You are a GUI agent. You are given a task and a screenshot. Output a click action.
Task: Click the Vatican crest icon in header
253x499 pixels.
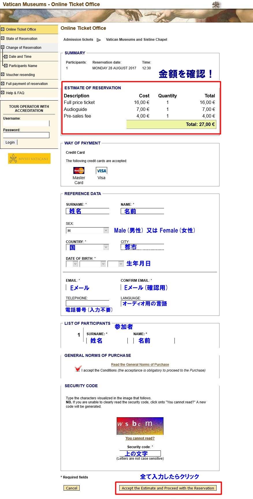click(216, 5)
